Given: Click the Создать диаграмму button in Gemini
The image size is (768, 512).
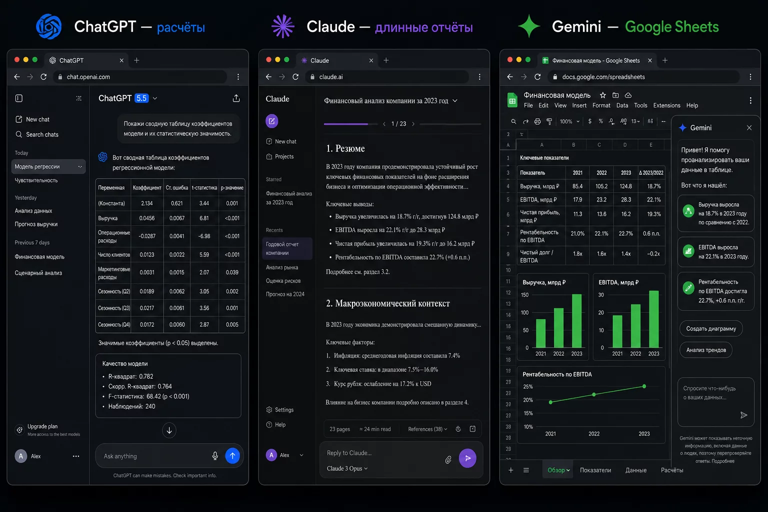Looking at the screenshot, I should click(x=711, y=328).
